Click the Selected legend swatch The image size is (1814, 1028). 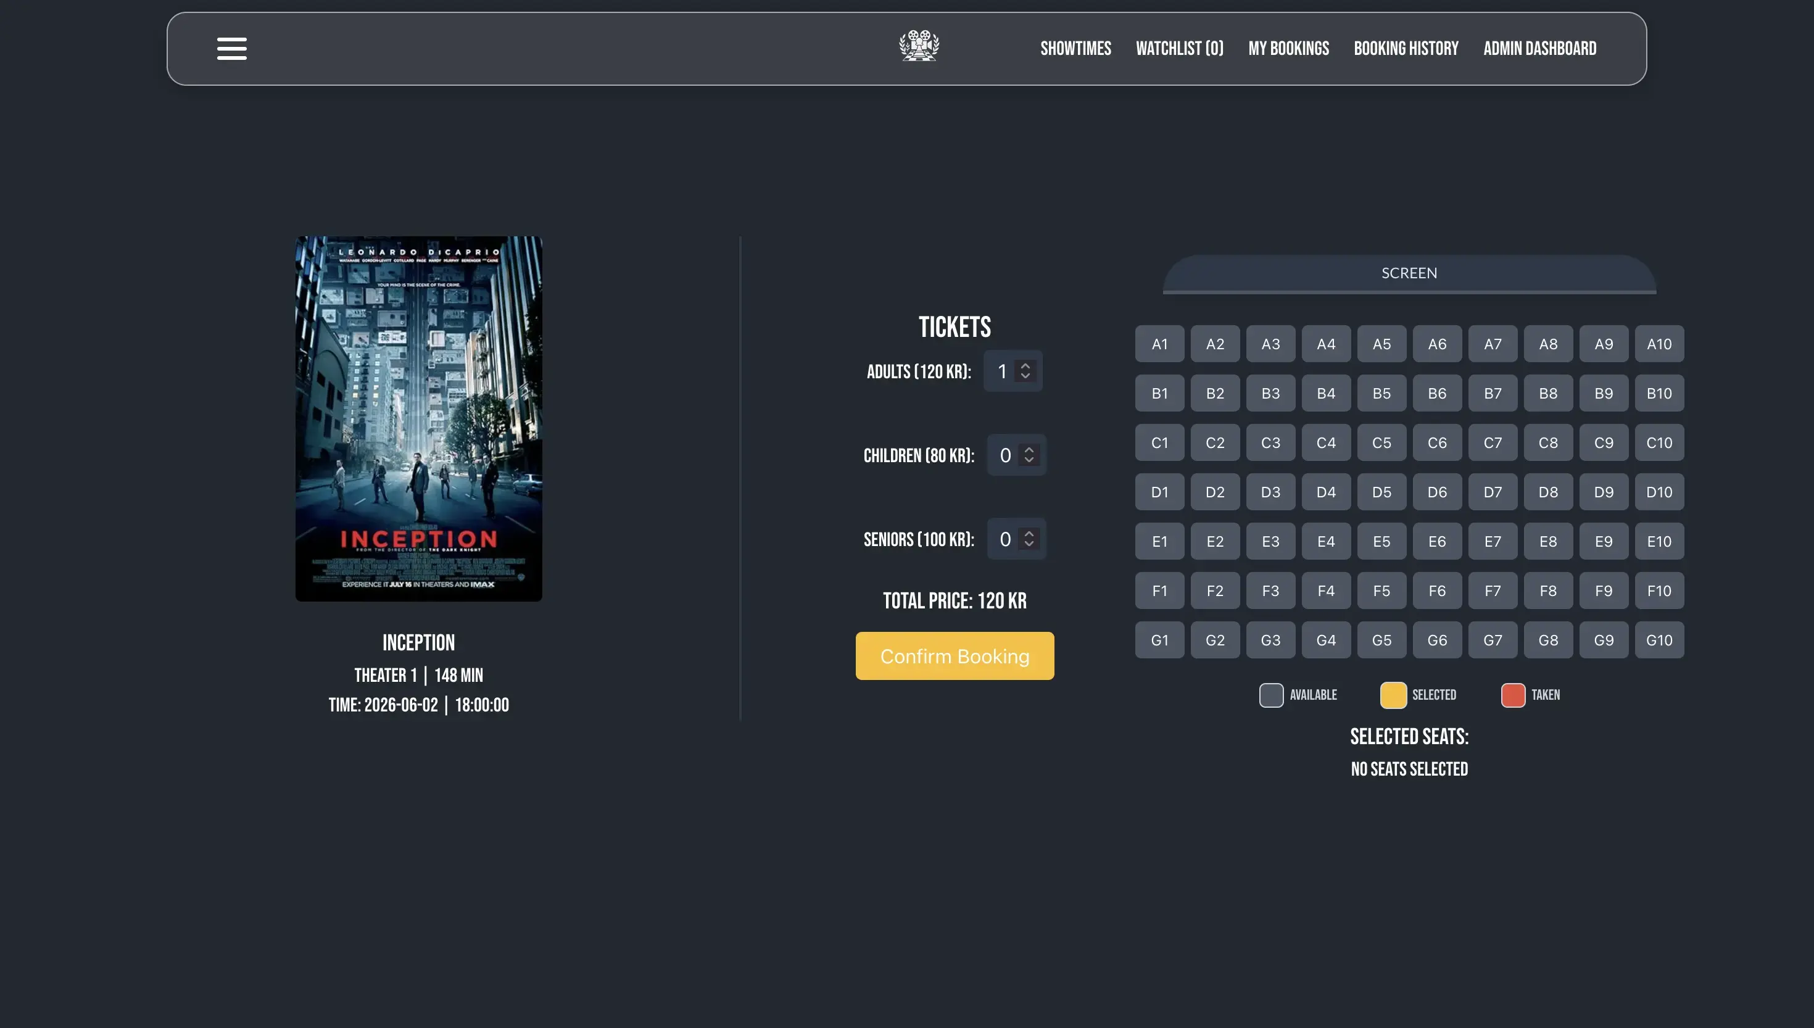[1393, 695]
